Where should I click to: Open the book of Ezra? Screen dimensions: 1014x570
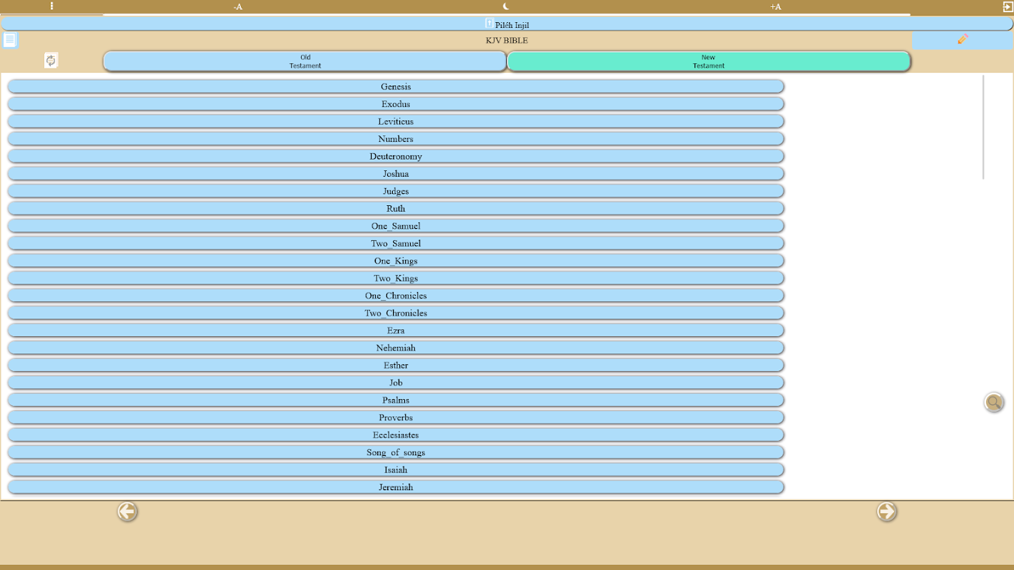tap(396, 331)
